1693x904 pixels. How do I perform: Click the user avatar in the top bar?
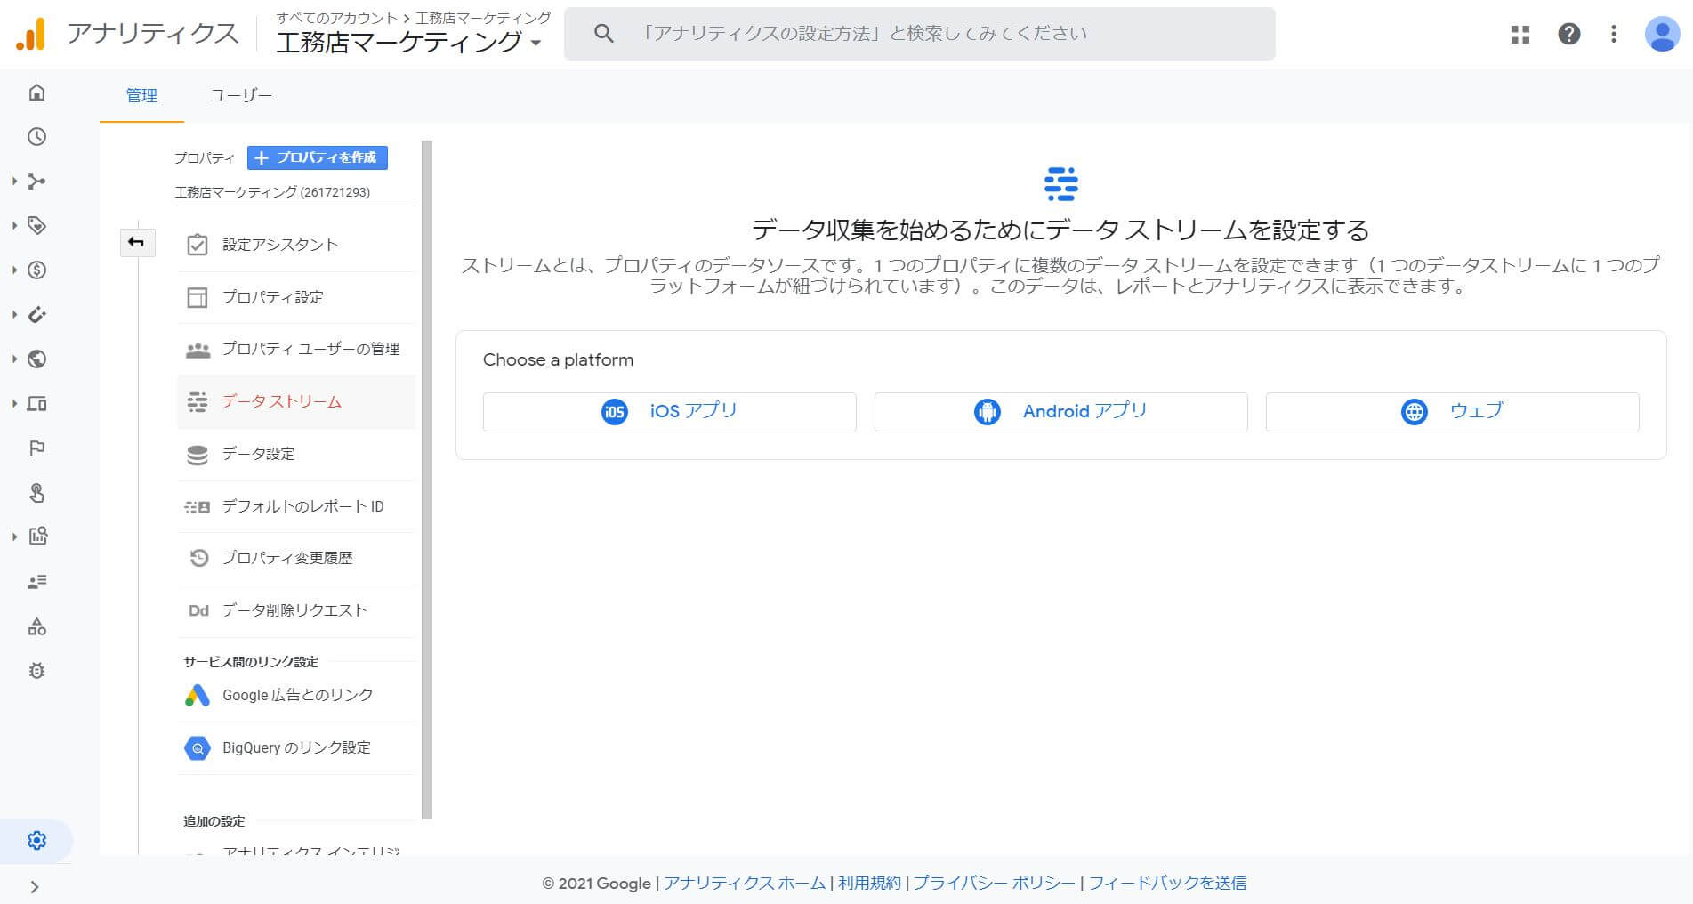tap(1662, 34)
